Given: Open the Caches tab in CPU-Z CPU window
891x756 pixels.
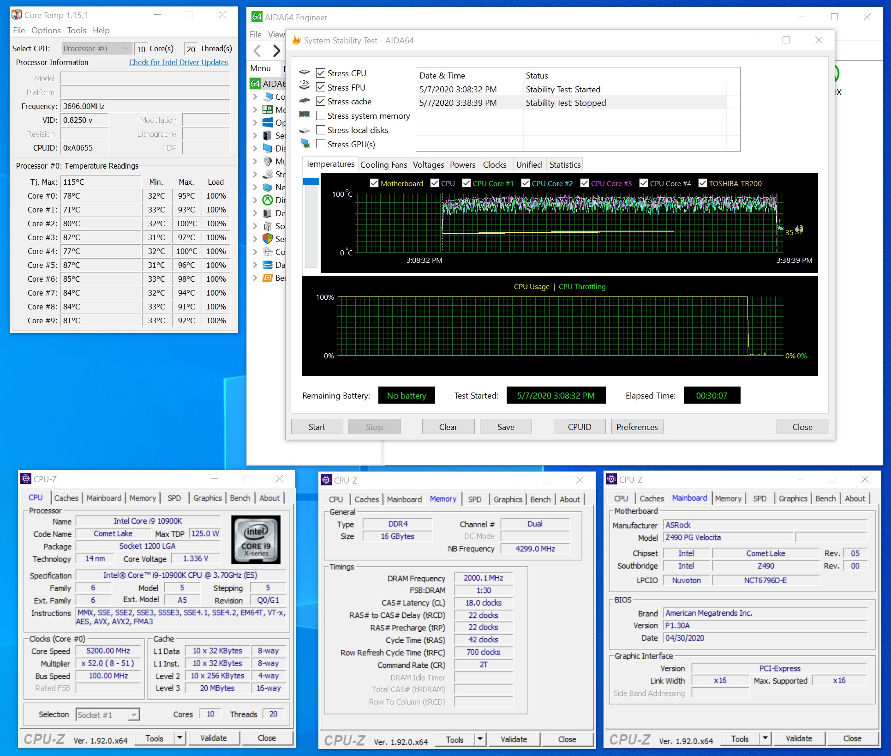Looking at the screenshot, I should tap(66, 498).
